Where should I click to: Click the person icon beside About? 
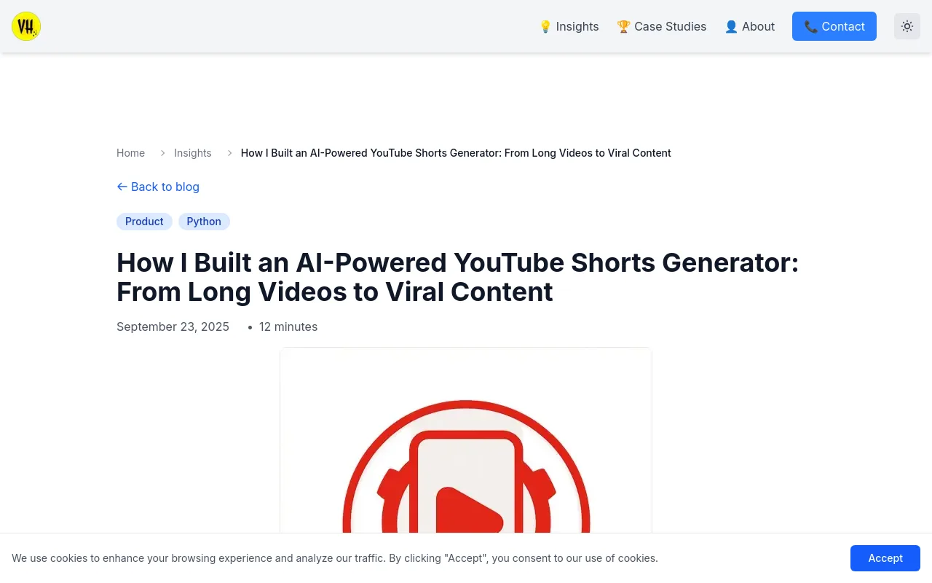(x=732, y=27)
